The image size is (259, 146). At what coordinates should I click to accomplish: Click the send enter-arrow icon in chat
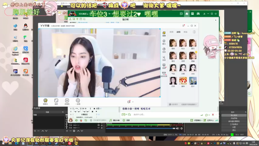pyautogui.click(x=201, y=115)
